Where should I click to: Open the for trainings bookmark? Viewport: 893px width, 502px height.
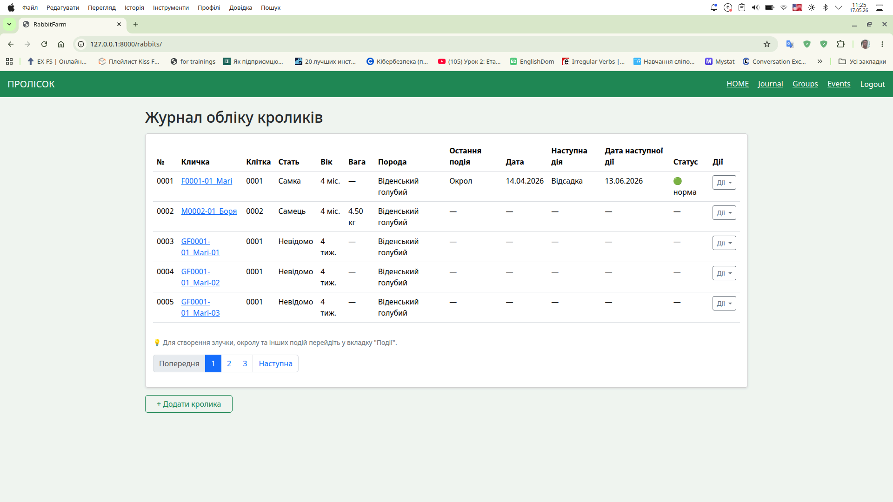coord(193,61)
